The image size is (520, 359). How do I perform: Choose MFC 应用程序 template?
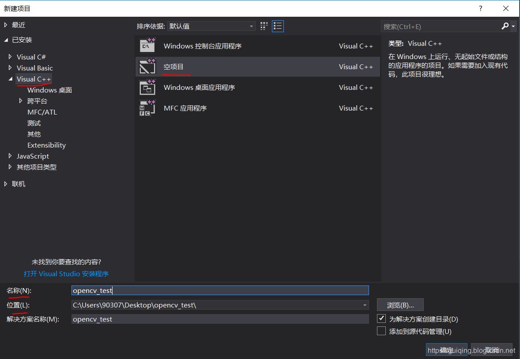coord(258,108)
